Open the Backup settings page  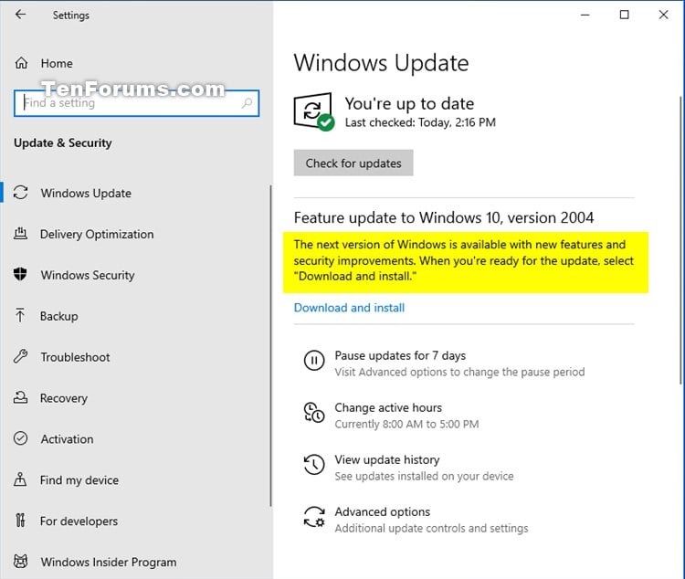(x=59, y=316)
